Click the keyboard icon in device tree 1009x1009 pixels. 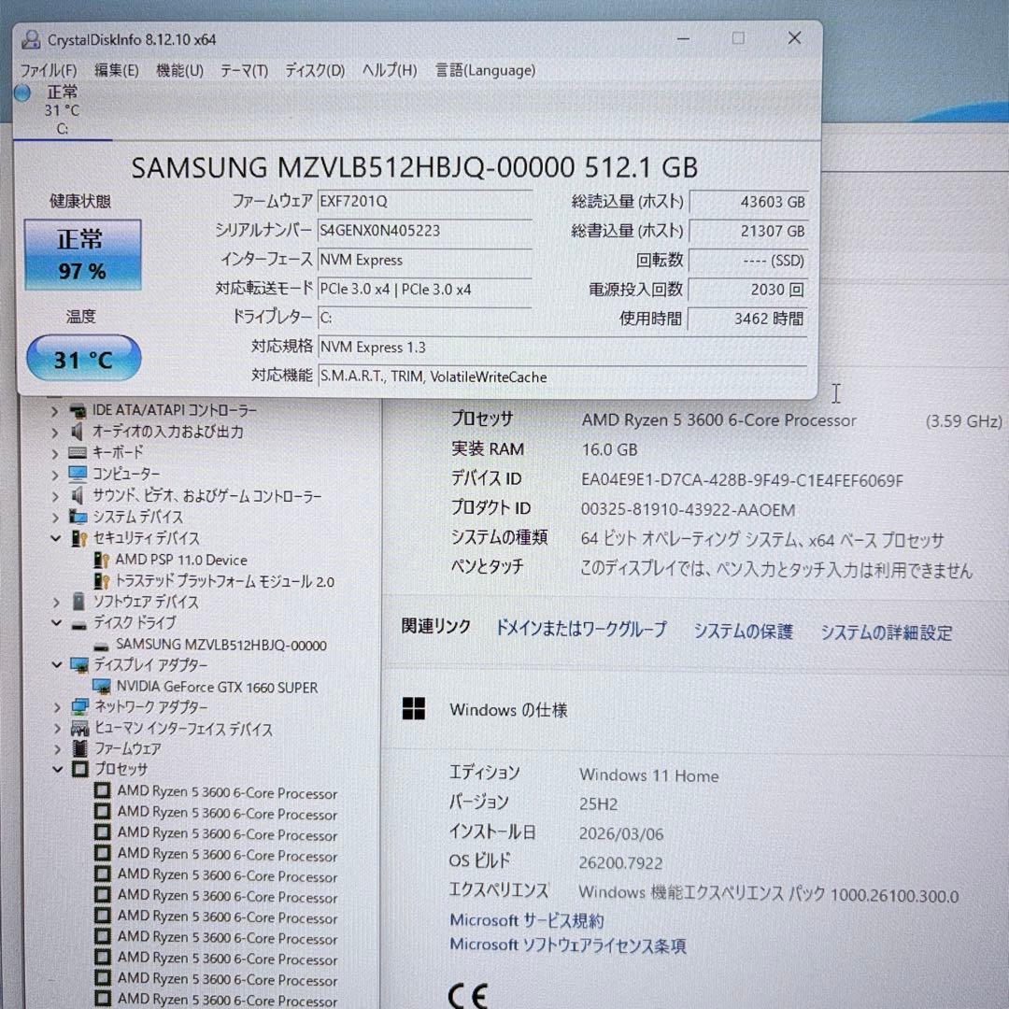coord(78,453)
